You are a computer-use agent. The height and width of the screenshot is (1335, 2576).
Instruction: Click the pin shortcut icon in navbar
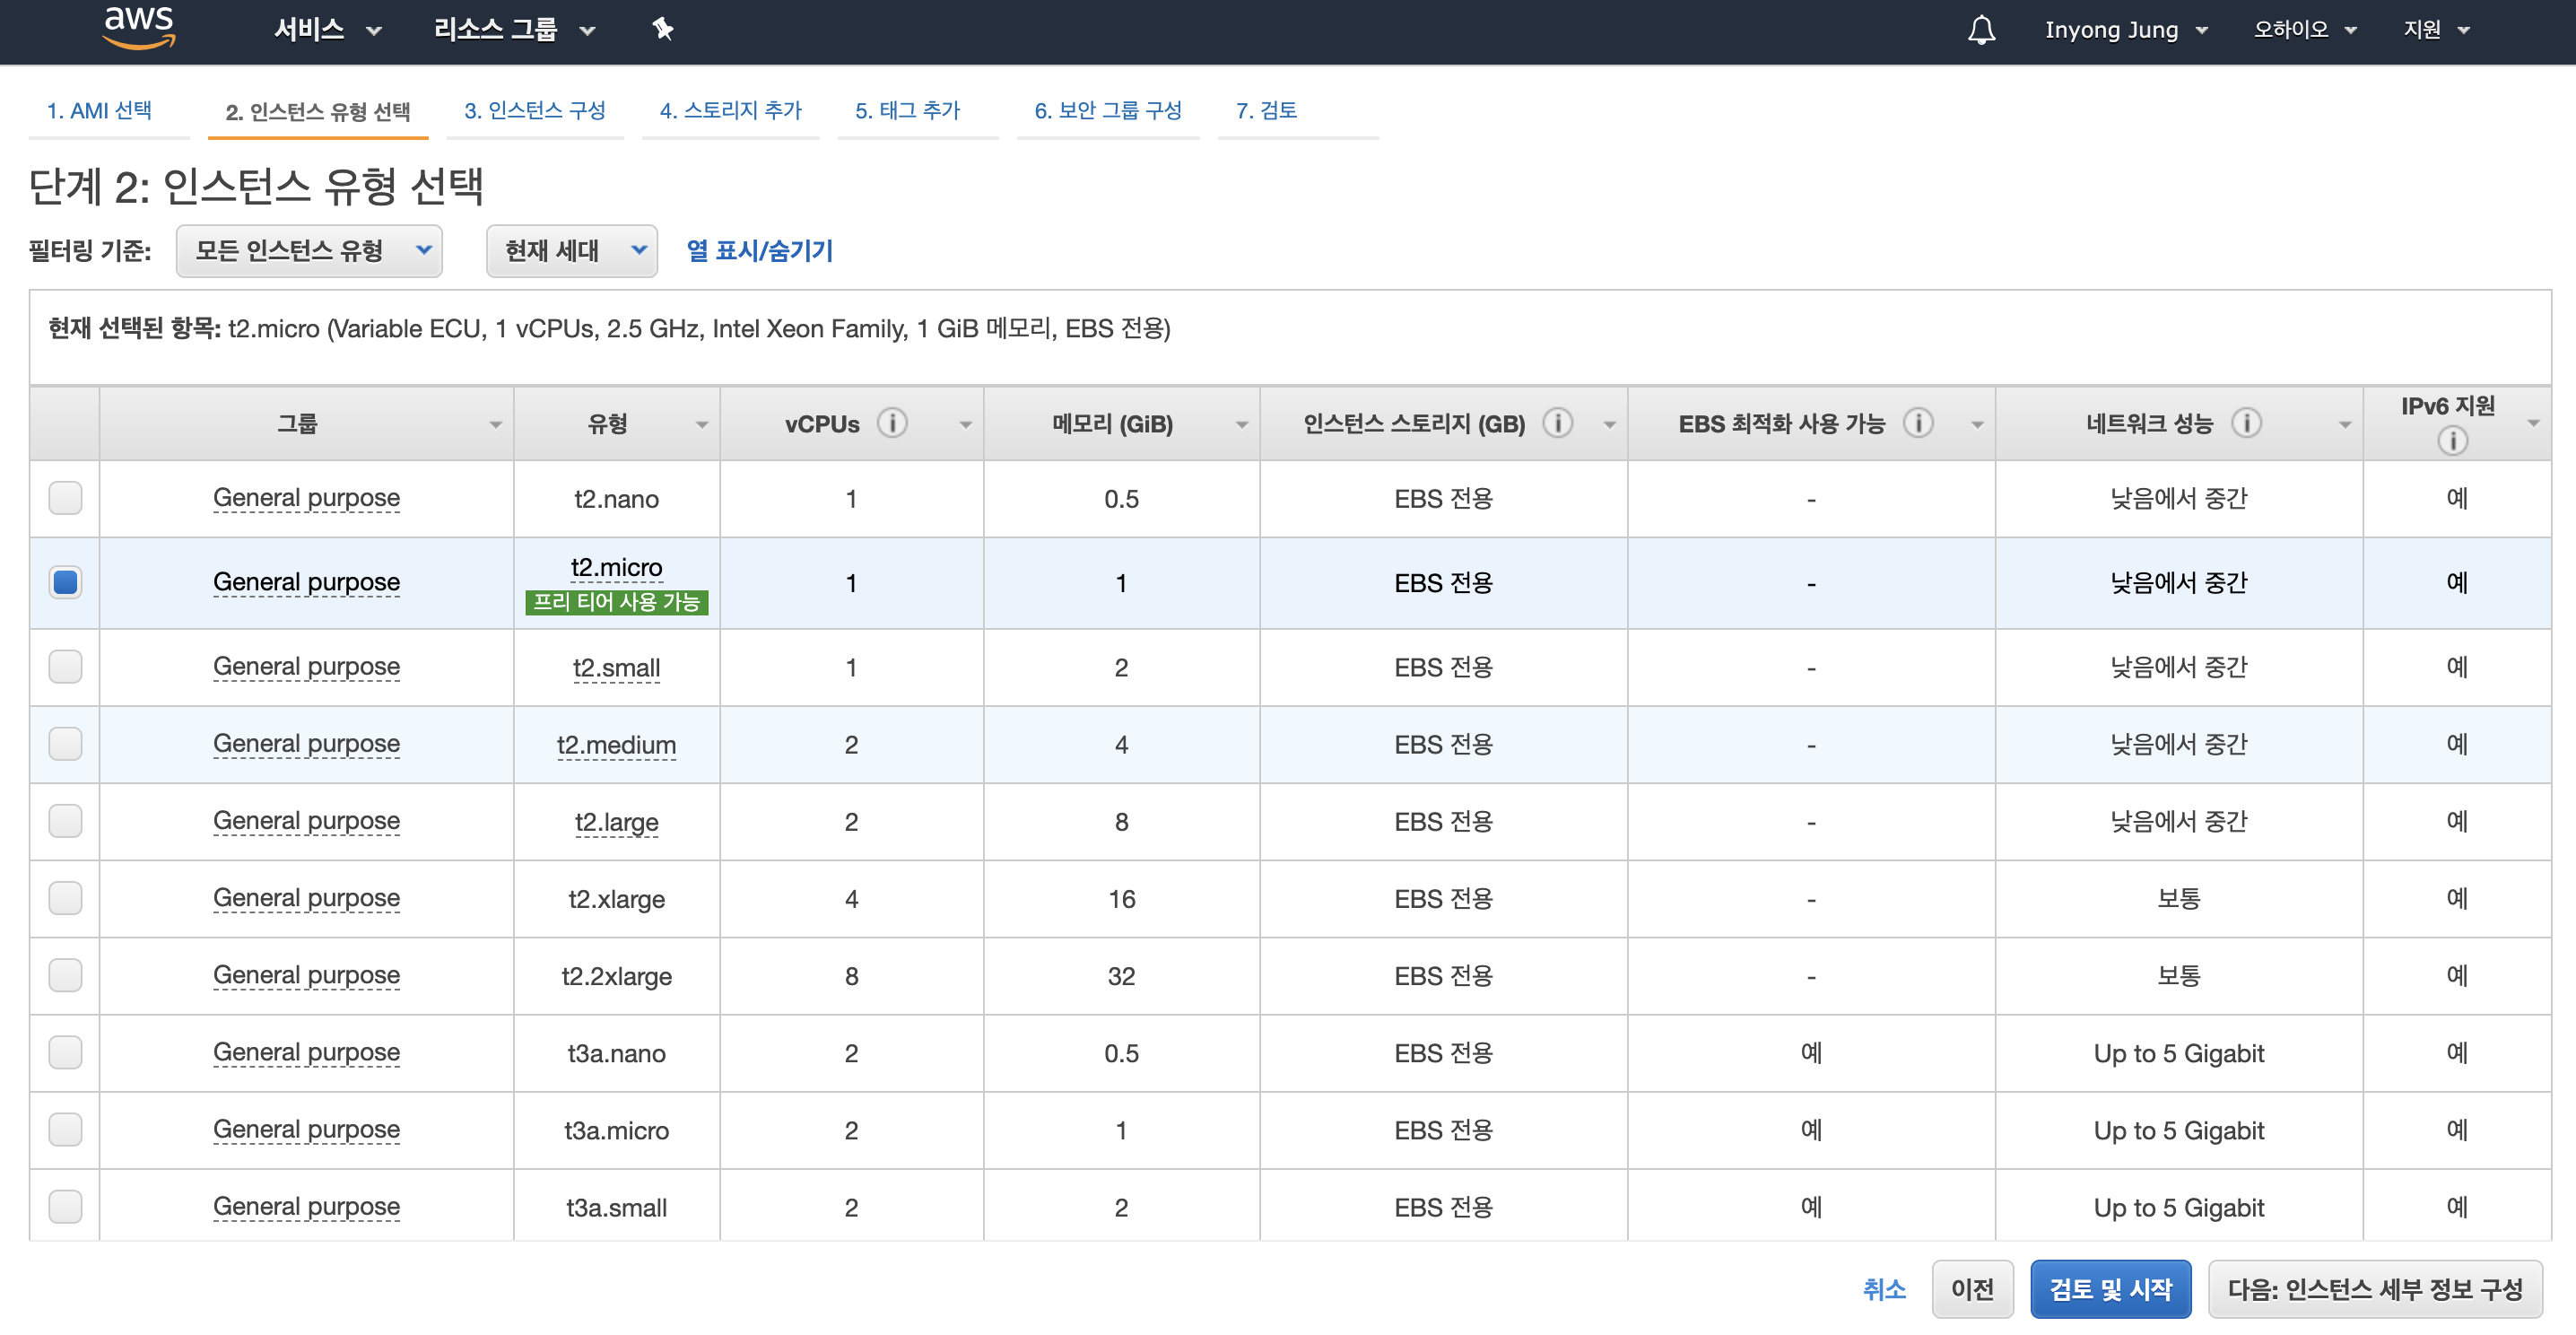662,29
